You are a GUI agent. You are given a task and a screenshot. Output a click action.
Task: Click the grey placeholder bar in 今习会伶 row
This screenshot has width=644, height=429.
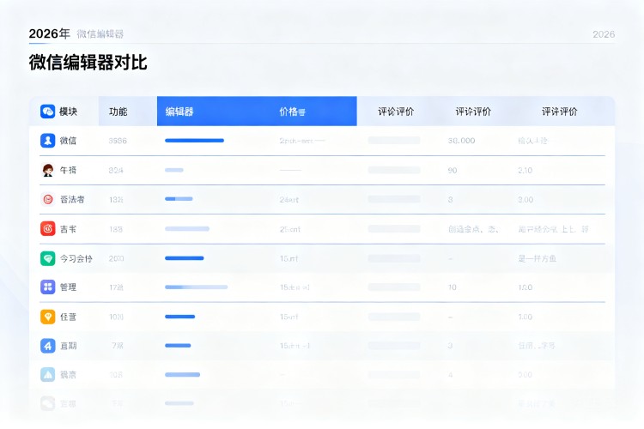pos(394,258)
